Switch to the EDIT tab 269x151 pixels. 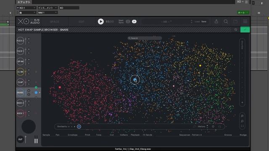pyautogui.click(x=82, y=22)
